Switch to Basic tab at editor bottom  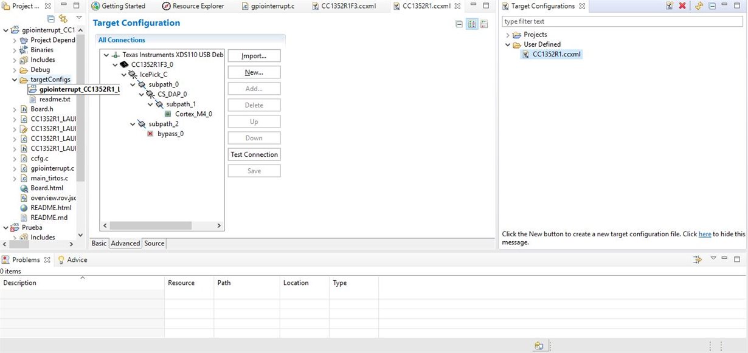pos(99,243)
